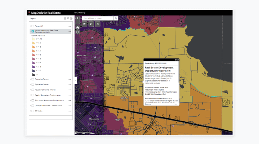Expand the Household Income - Median layer
This screenshot has width=259, height=144.
[30, 90]
